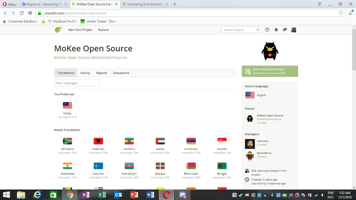Open the user profile avatar

pos(293,30)
